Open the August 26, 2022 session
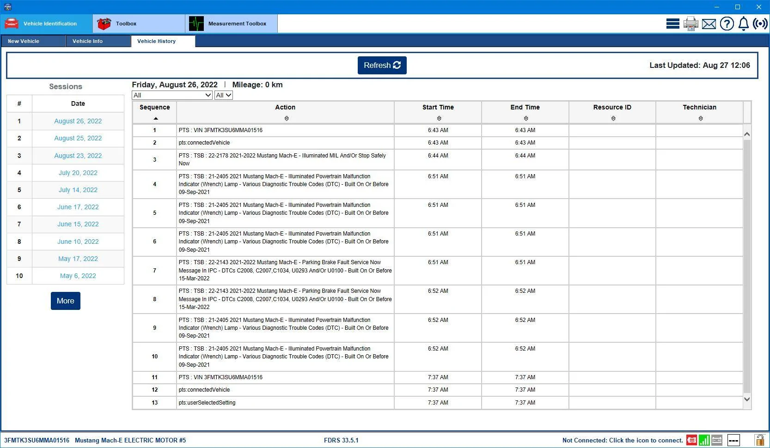 (78, 121)
